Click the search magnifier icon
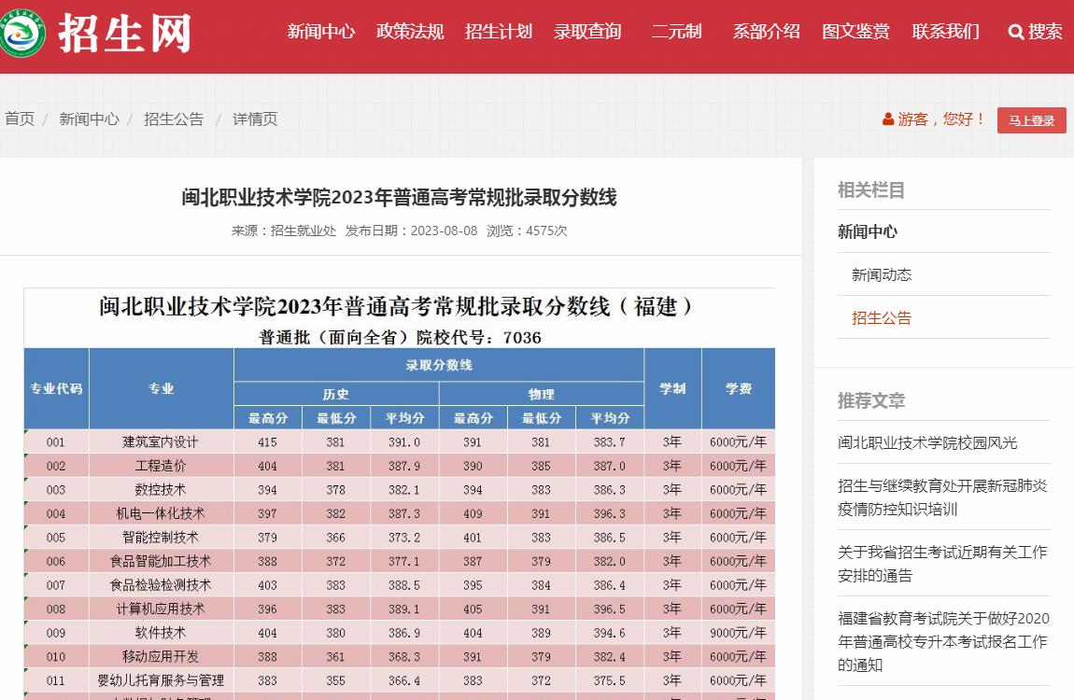This screenshot has width=1074, height=700. 1016,32
